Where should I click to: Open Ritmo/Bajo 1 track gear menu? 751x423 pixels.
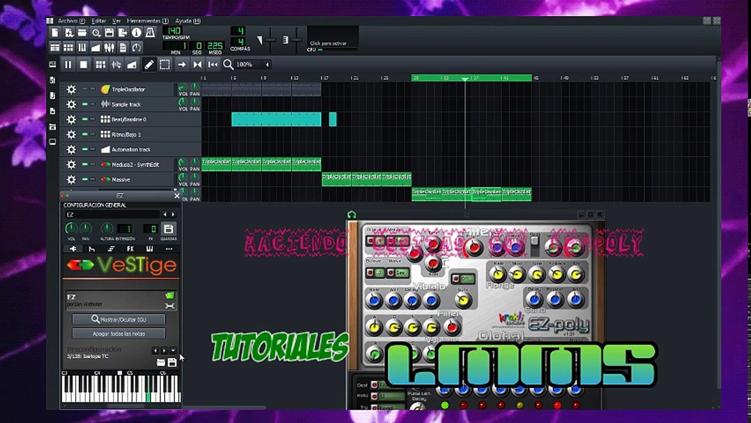(x=71, y=135)
